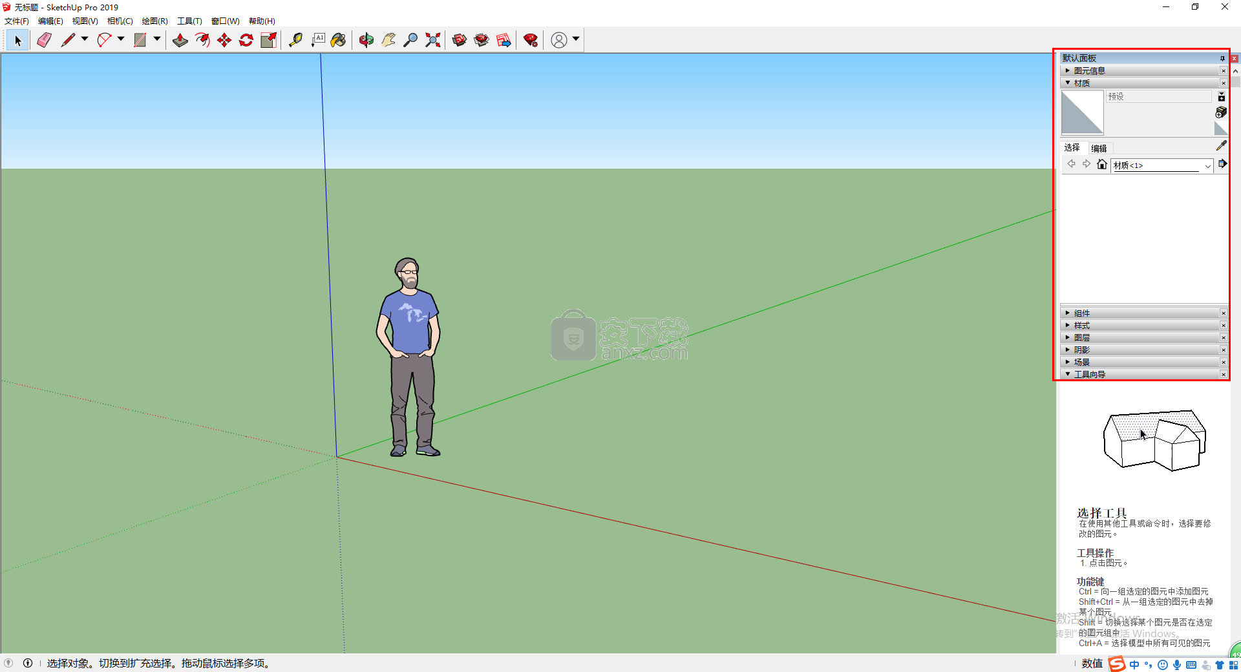This screenshot has width=1241, height=672.
Task: Click the materials back arrow
Action: [x=1071, y=164]
